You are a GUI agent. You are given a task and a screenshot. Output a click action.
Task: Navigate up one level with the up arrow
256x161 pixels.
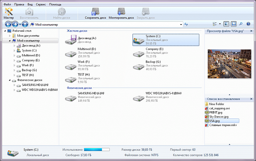25,24
